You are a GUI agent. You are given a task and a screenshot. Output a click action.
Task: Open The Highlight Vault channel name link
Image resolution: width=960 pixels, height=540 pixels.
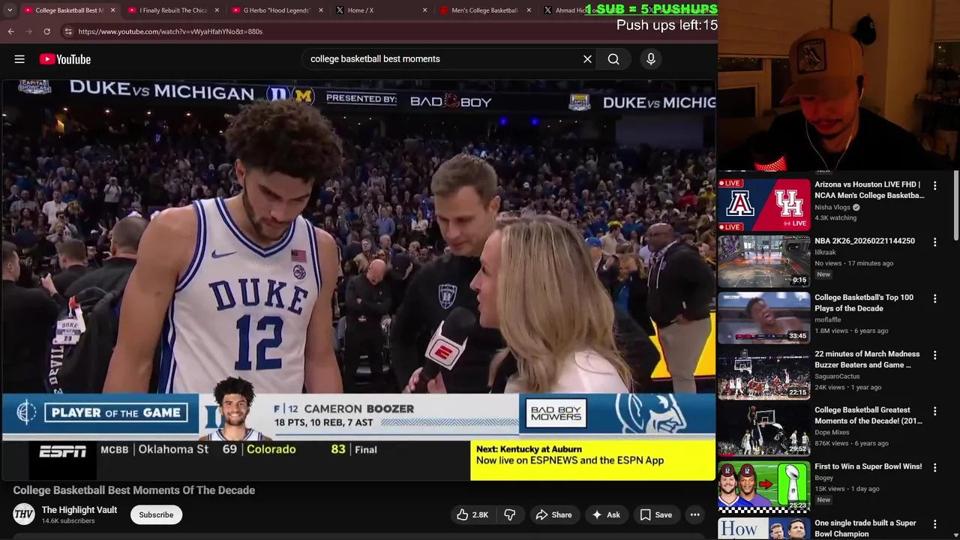(79, 510)
